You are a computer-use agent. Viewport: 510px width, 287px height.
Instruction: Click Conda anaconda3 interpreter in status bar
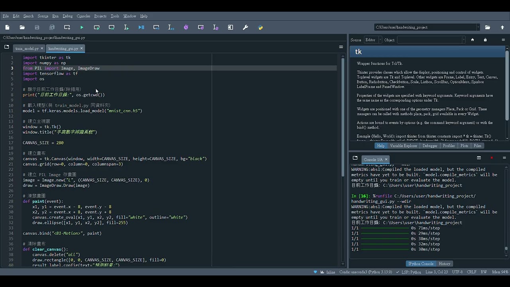pos(365,272)
